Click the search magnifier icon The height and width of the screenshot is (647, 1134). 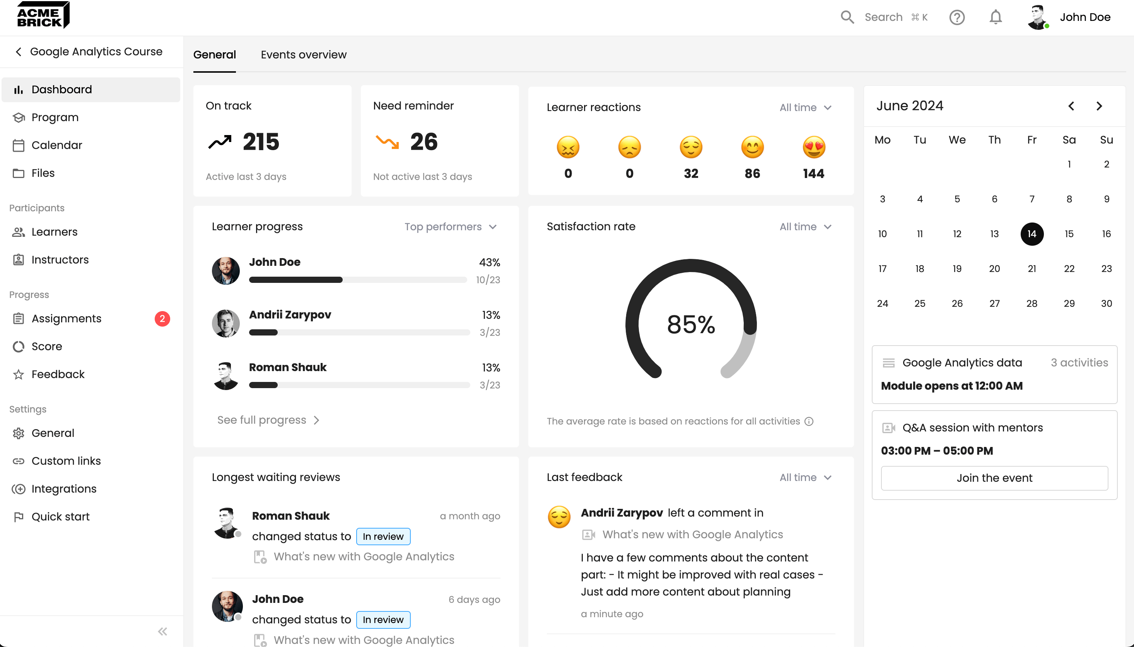point(847,17)
